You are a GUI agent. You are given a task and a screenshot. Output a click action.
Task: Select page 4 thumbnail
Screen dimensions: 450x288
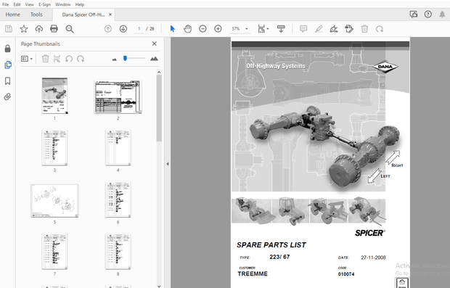coord(118,147)
